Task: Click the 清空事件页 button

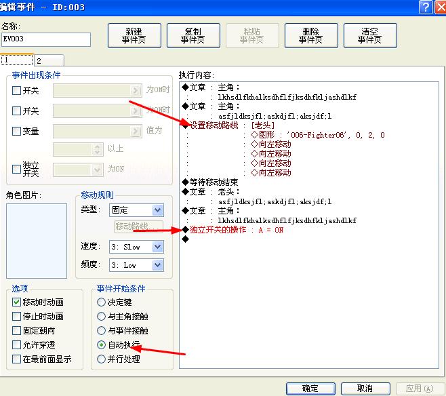Action: tap(370, 35)
